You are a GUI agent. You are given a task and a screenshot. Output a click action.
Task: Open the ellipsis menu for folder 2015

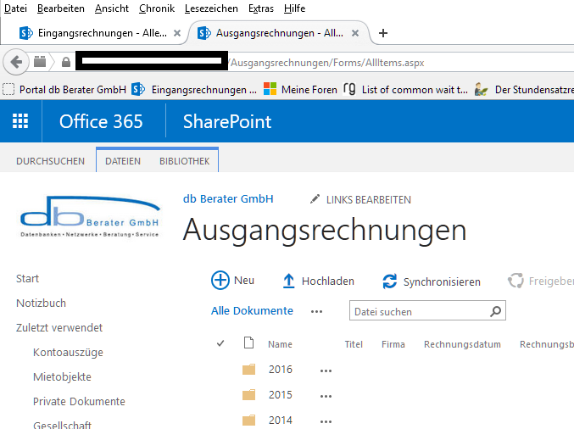point(326,396)
